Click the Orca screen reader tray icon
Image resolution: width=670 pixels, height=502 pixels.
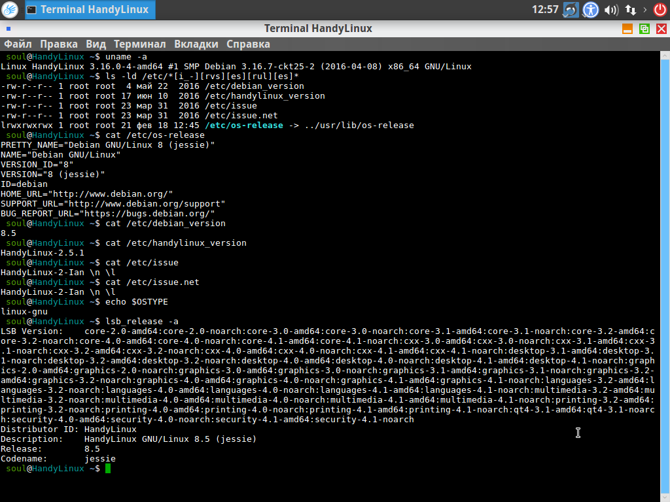pos(571,9)
